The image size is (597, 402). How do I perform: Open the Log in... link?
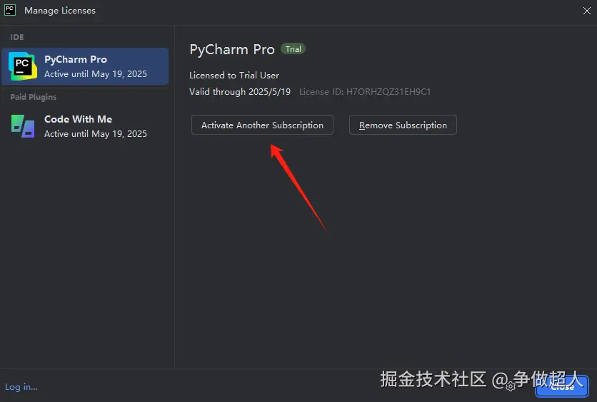click(21, 387)
